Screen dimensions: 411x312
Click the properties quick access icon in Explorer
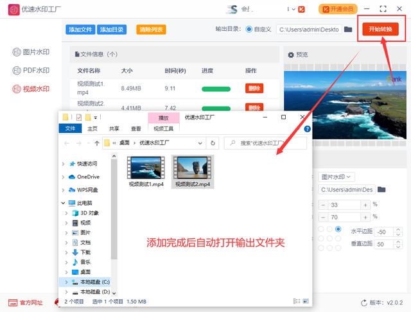click(79, 117)
